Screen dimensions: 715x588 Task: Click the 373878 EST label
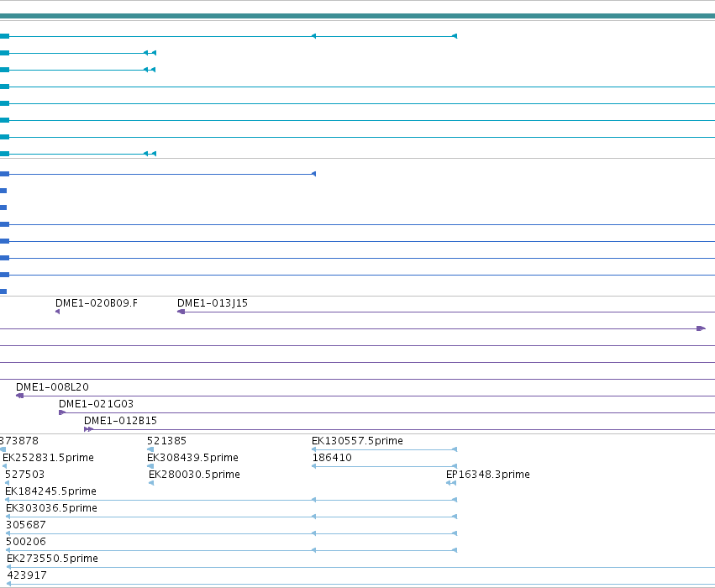(19, 441)
